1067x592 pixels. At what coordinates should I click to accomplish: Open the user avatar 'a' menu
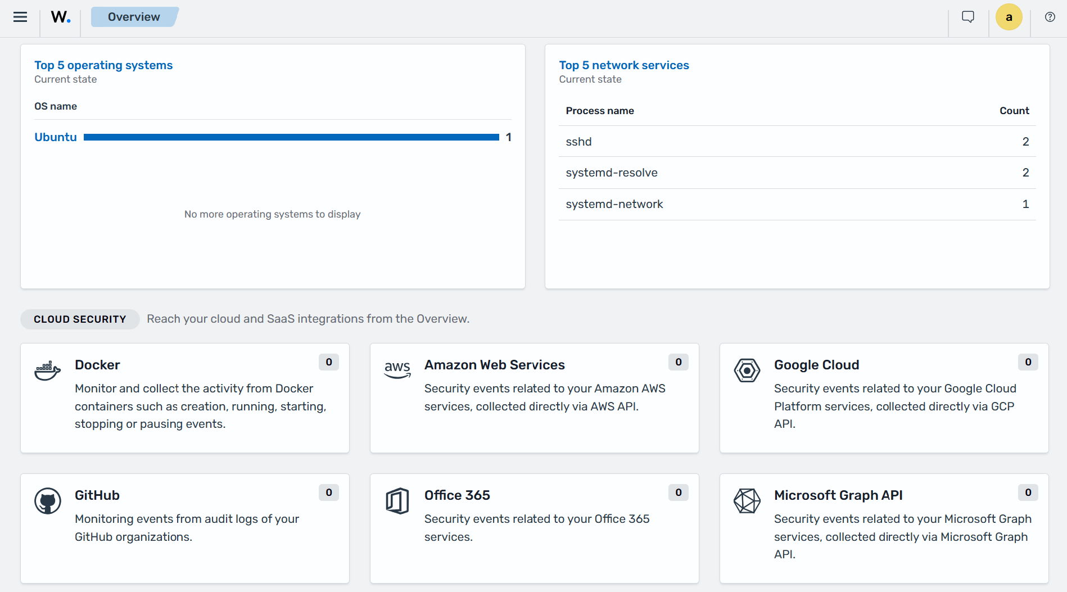pos(1009,17)
